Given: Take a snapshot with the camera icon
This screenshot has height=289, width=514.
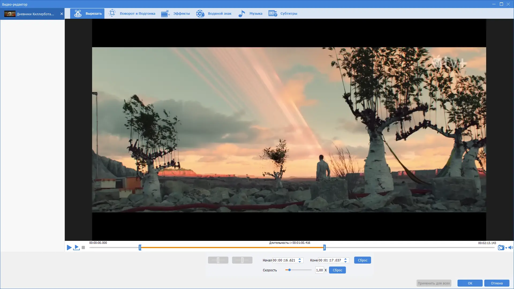Looking at the screenshot, I should coord(501,248).
